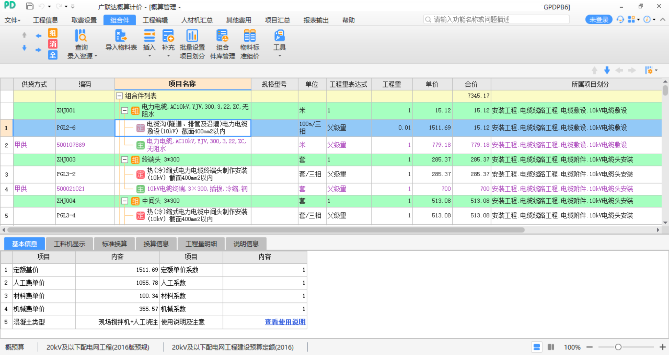This screenshot has height=355, width=669.
Task: Click the 未登录 login button
Action: [599, 20]
